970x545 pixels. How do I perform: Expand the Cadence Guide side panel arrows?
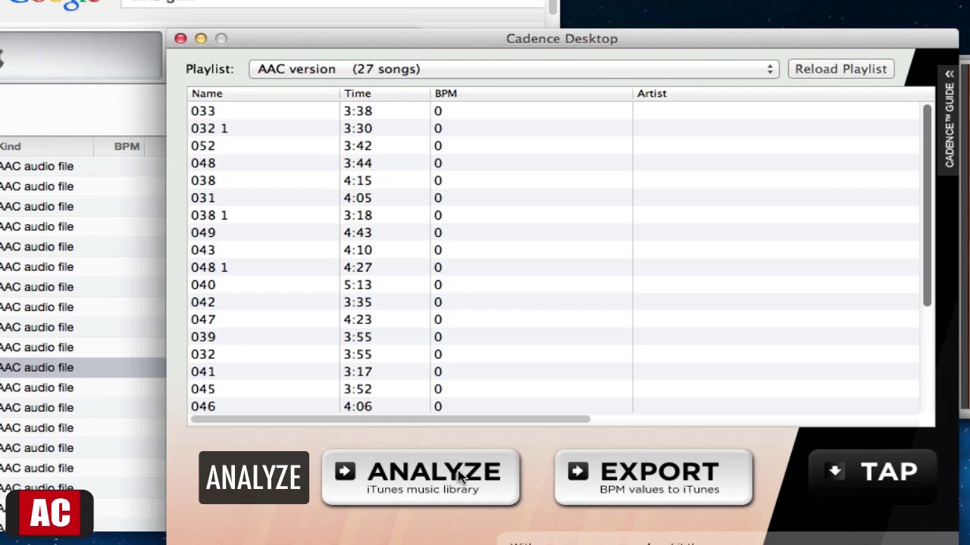[949, 73]
